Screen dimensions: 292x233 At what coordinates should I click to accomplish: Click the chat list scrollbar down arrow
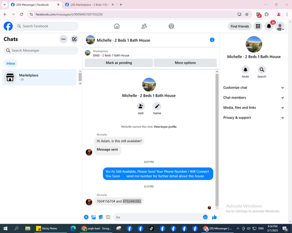pyautogui.click(x=80, y=83)
